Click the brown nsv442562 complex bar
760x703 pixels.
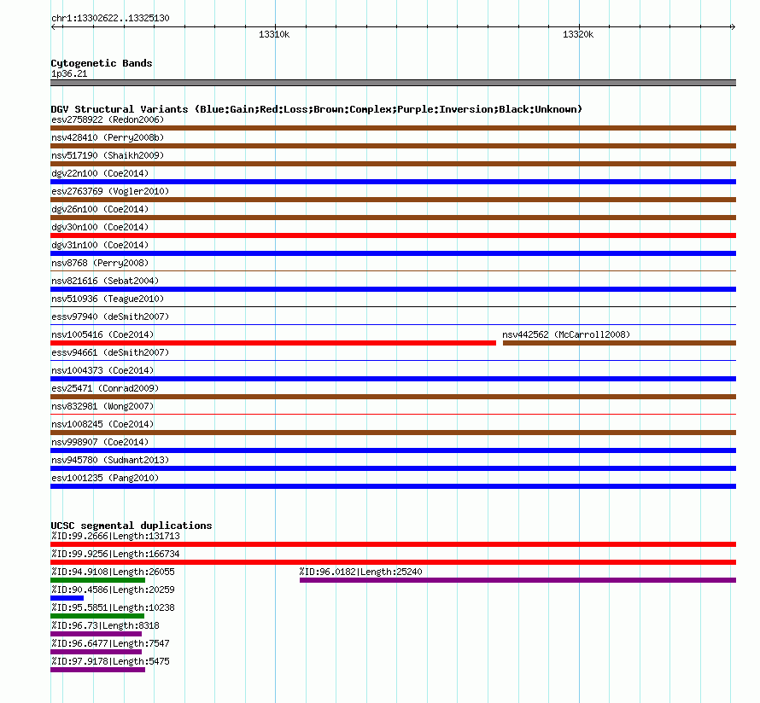pyautogui.click(x=619, y=343)
